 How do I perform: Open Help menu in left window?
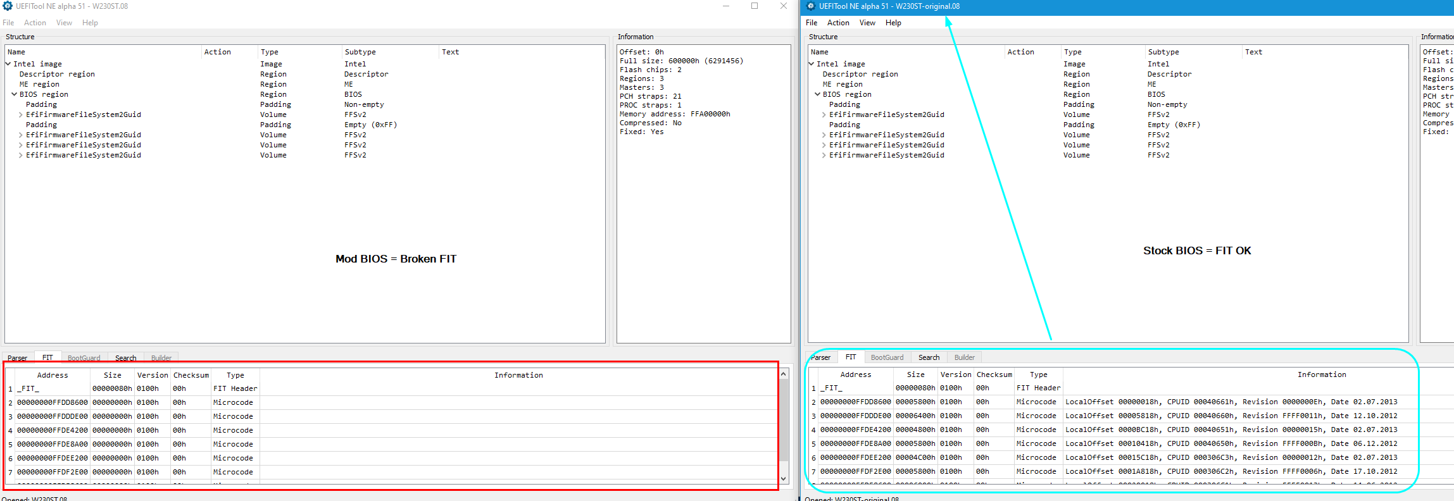point(90,23)
